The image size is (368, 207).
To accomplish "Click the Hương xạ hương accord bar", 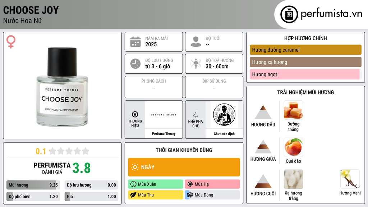I will 305,62.
